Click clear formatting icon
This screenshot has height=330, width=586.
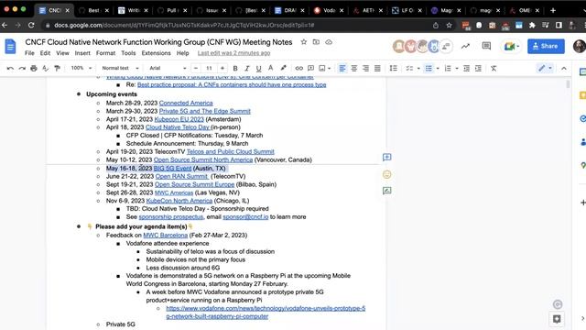[494, 68]
